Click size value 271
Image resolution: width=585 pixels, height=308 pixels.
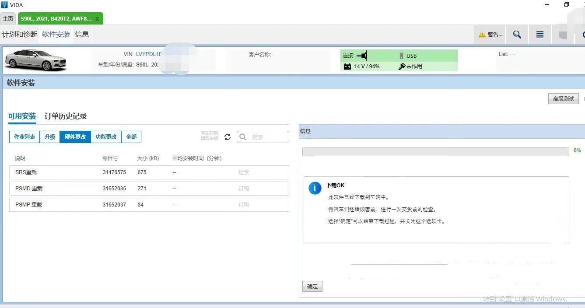tap(142, 189)
